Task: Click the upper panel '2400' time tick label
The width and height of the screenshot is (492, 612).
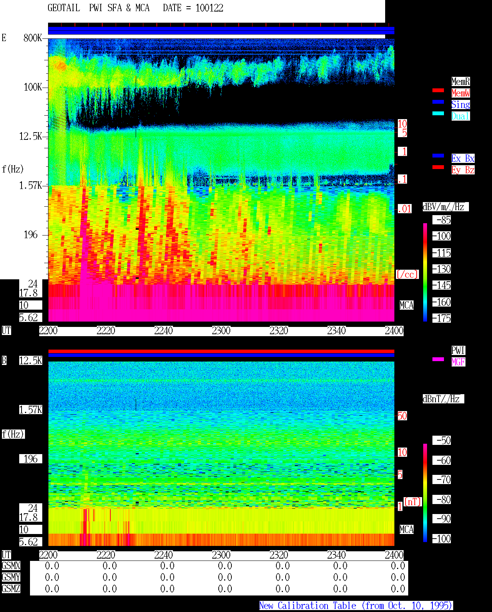Action: point(394,330)
